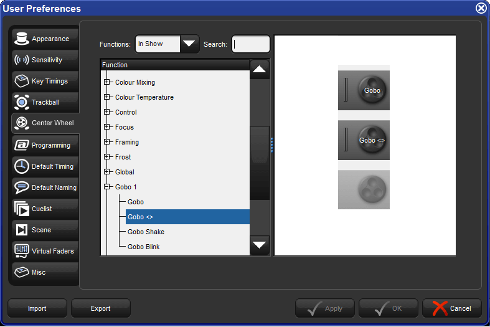Select Gobo Blink in the tree

(144, 247)
